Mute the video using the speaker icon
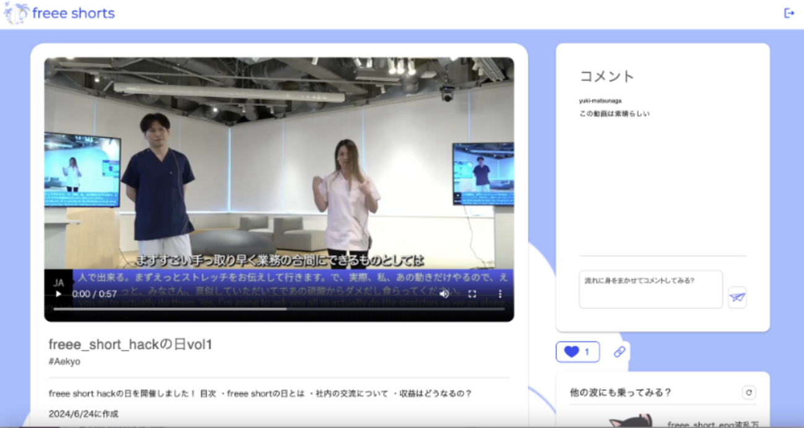The width and height of the screenshot is (804, 428). pos(444,294)
